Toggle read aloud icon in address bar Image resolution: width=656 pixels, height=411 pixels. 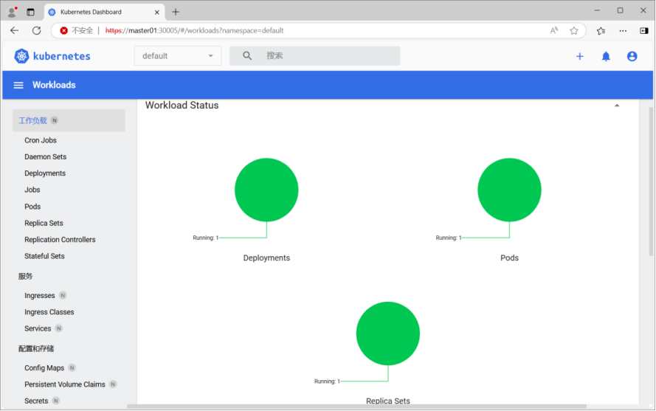554,30
